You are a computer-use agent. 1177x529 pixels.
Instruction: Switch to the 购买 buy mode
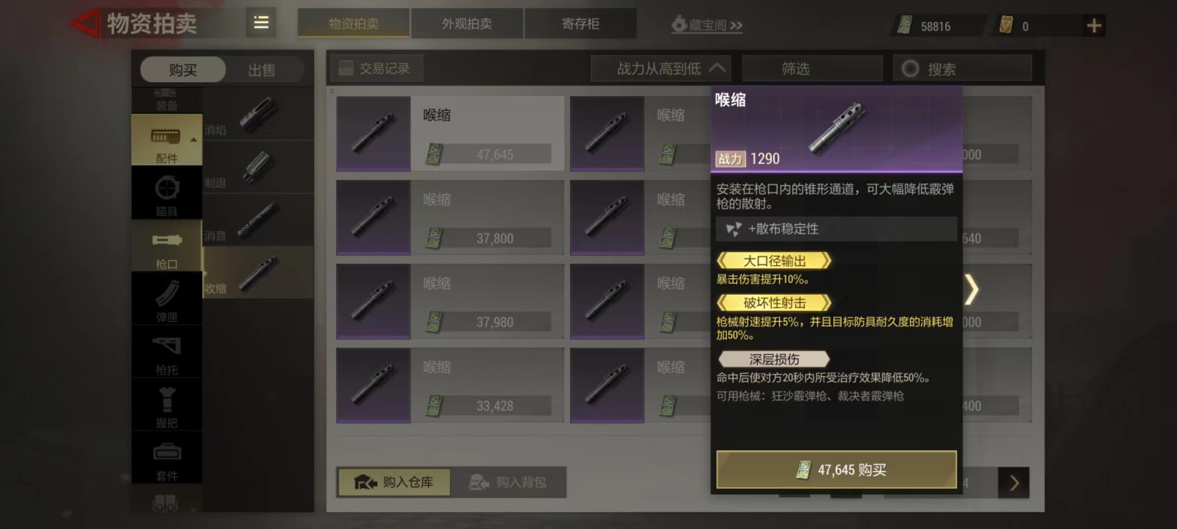tap(183, 70)
